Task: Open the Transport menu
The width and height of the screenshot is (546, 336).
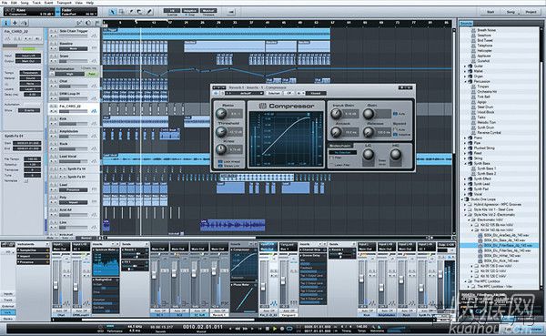Action: 64,3
